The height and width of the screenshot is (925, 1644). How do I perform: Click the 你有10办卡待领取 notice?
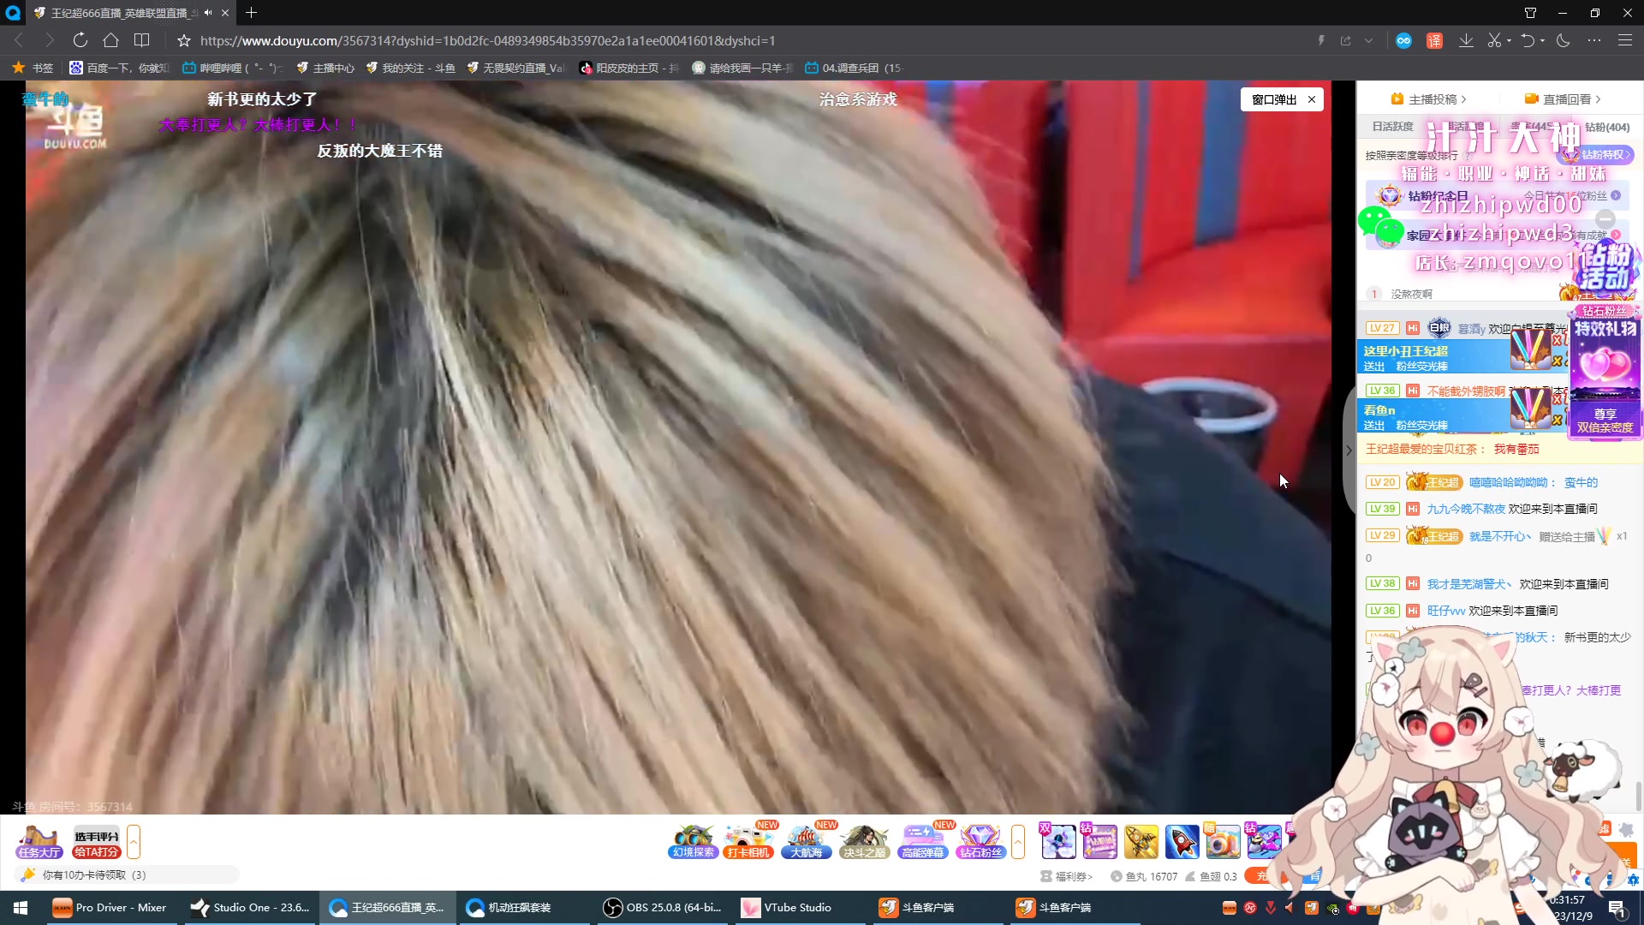tap(127, 874)
